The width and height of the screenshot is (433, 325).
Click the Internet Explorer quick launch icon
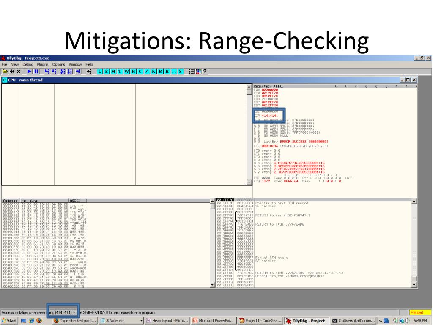(31, 321)
